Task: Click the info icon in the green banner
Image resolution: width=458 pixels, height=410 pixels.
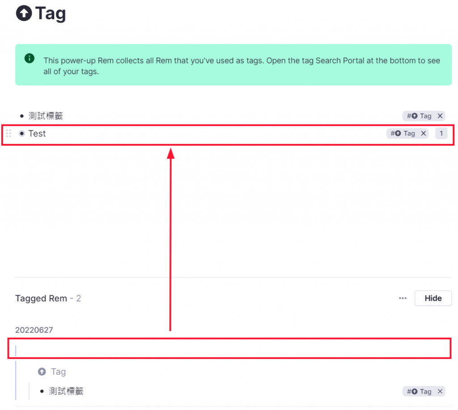Action: pos(29,59)
